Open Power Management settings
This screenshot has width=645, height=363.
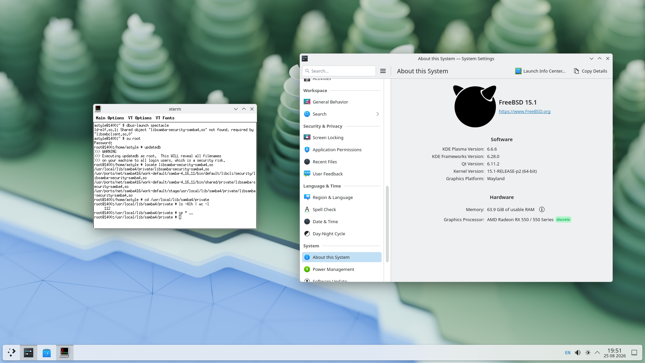click(342, 269)
